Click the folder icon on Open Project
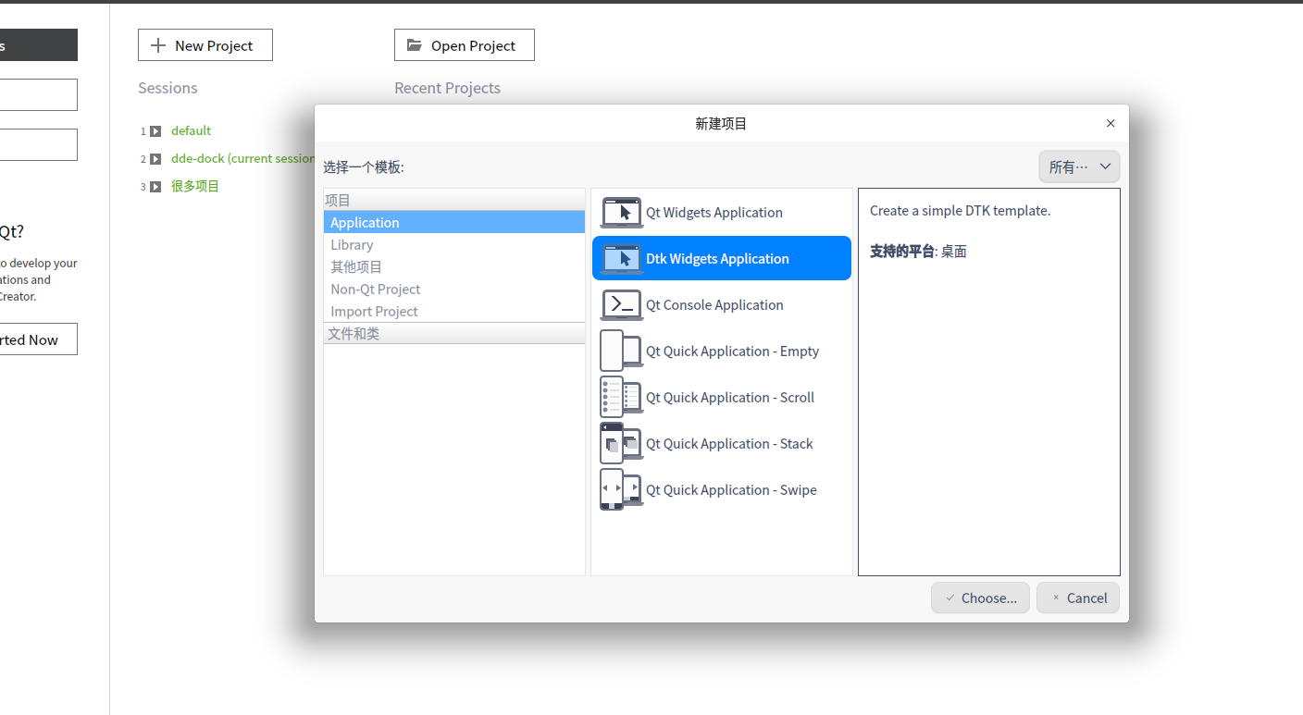1303x715 pixels. coord(415,45)
